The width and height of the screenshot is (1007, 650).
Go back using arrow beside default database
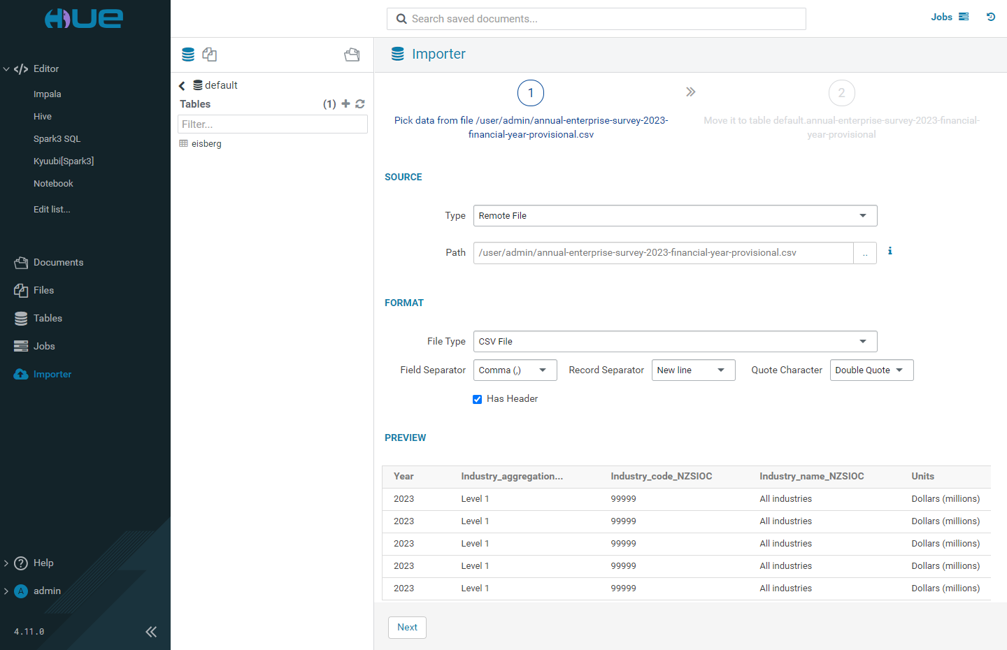(x=182, y=85)
